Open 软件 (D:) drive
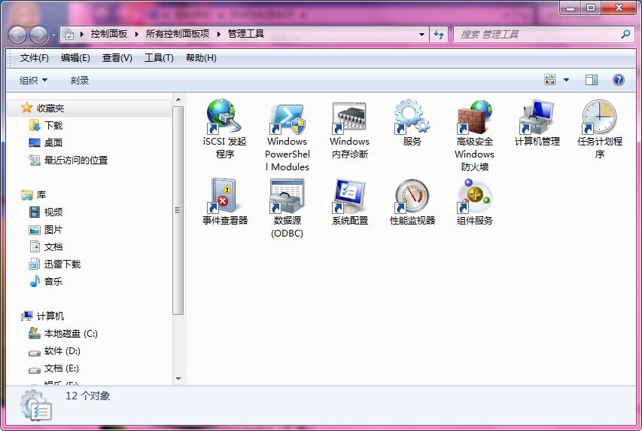 [x=54, y=351]
